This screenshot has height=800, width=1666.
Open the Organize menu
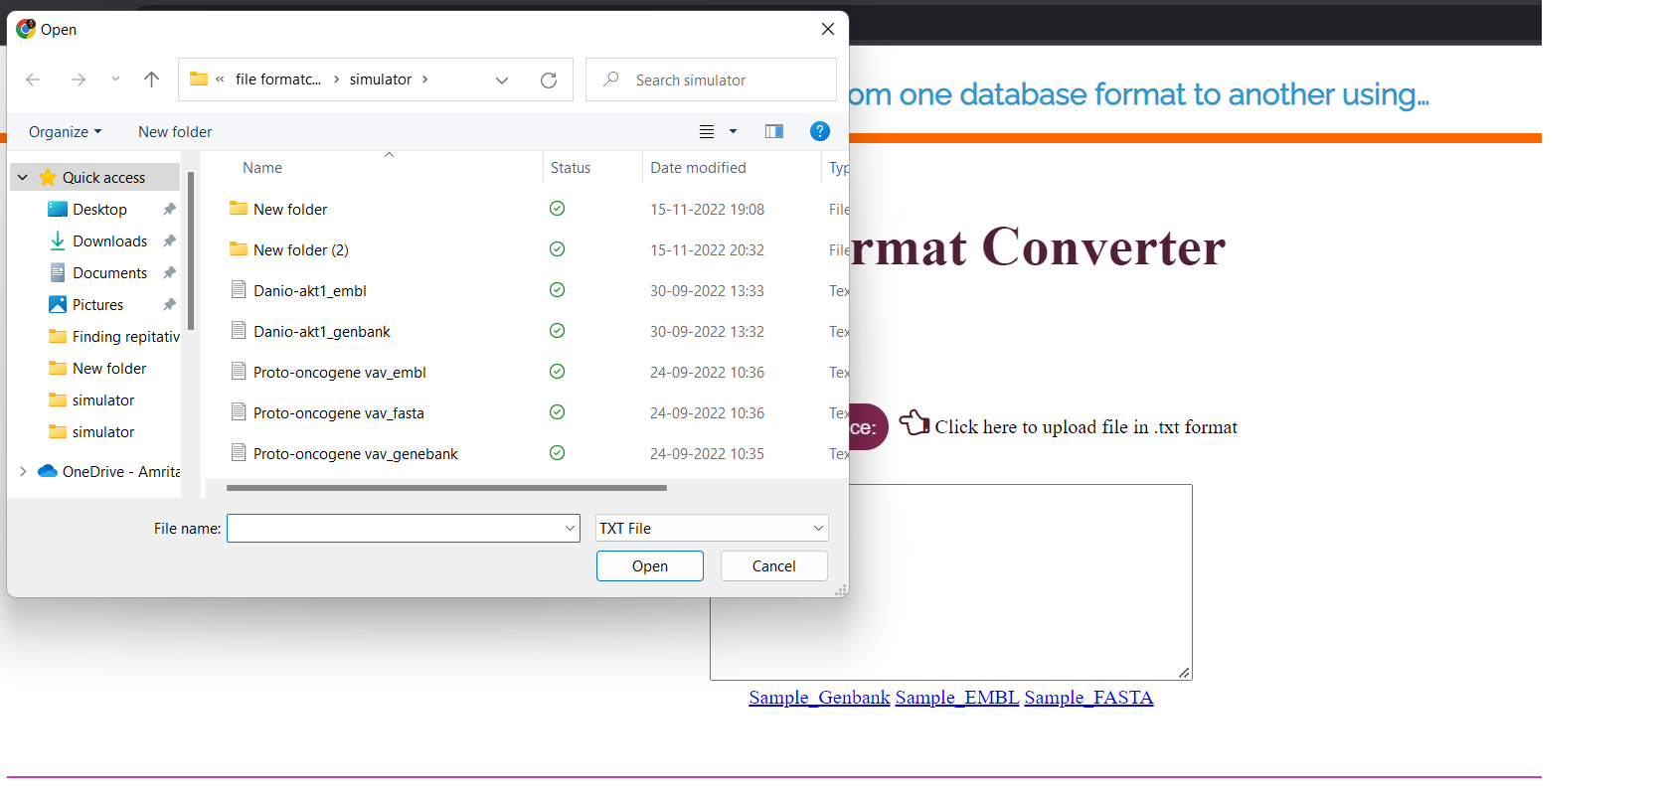[x=65, y=131]
